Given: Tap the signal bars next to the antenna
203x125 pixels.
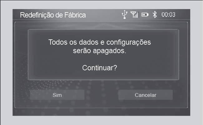Looking at the screenshot, I should pos(135,14).
